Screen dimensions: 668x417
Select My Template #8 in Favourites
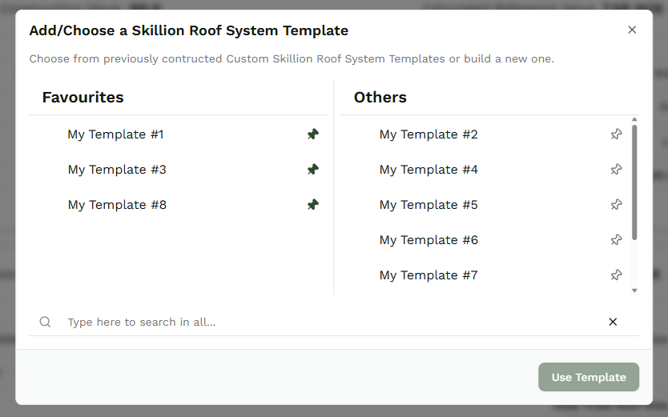click(x=178, y=205)
